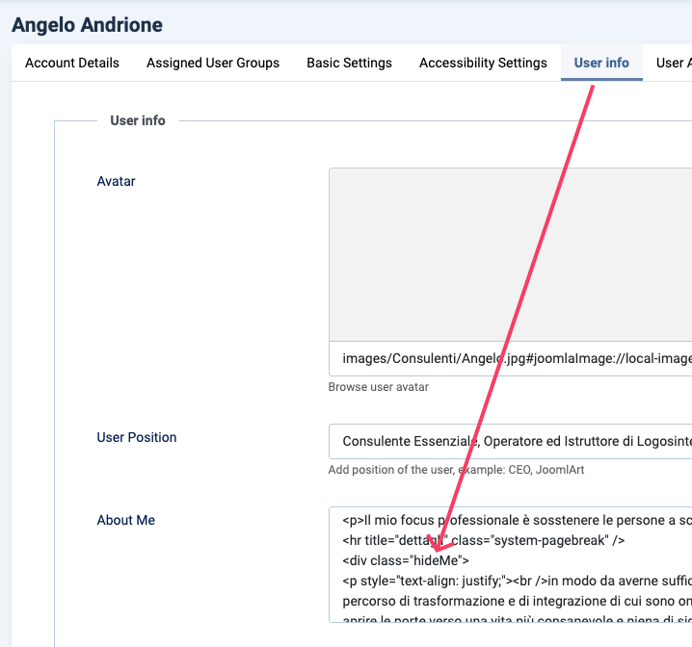The image size is (692, 647).
Task: Click the grey avatar preview area
Action: 511,254
